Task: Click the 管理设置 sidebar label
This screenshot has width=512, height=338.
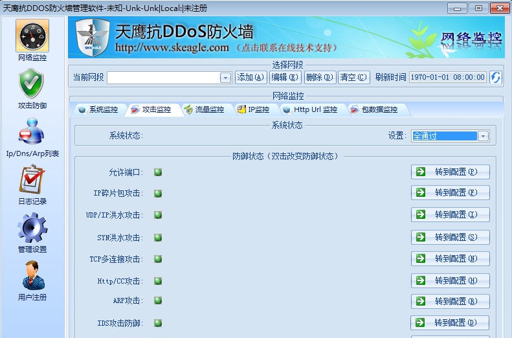Action: point(32,249)
